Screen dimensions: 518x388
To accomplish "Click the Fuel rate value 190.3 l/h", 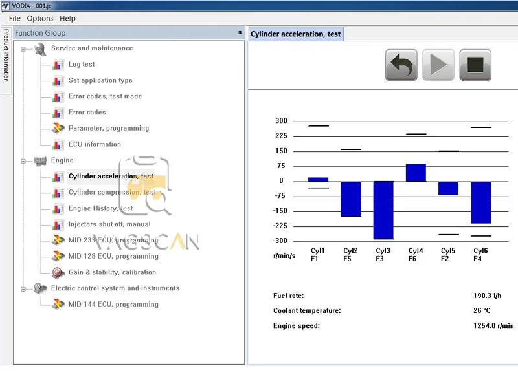I will 488,296.
